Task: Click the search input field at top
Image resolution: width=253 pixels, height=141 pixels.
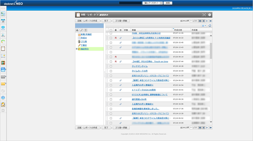Action: pos(130,3)
